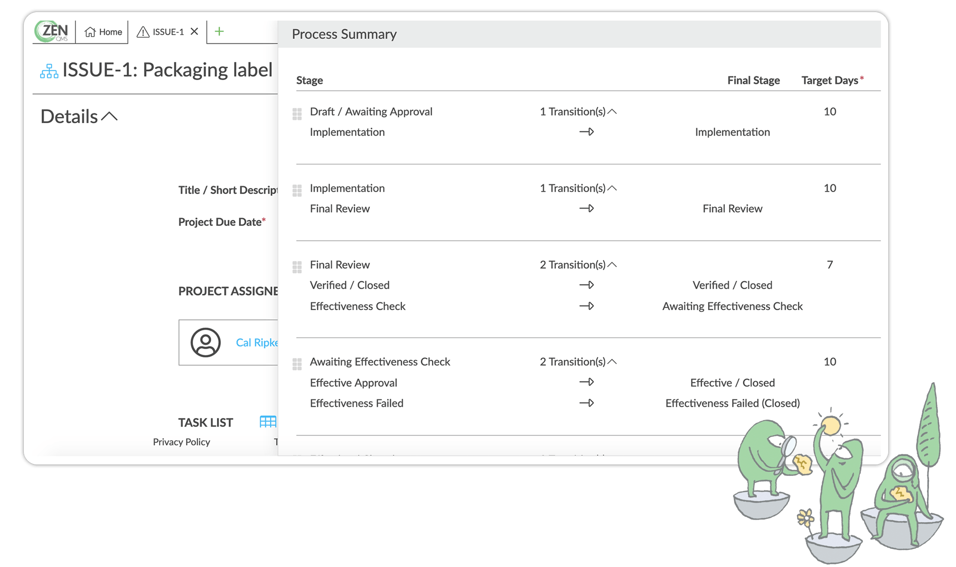Image resolution: width=956 pixels, height=567 pixels.
Task: Collapse Awaiting Effectiveness Check transitions
Action: click(612, 362)
